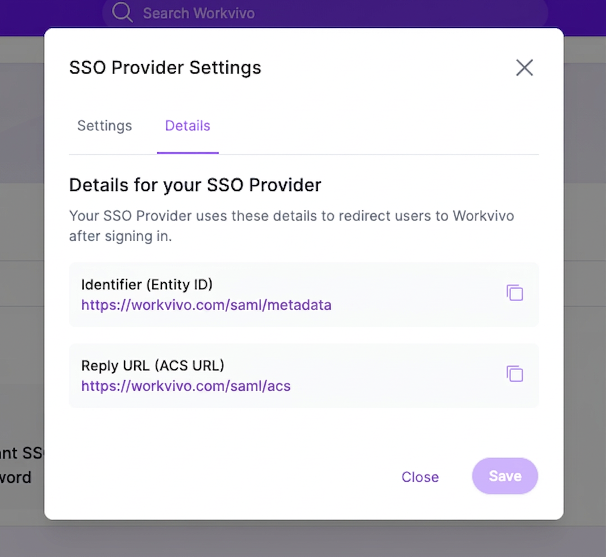
Task: Click the Close button
Action: [420, 477]
